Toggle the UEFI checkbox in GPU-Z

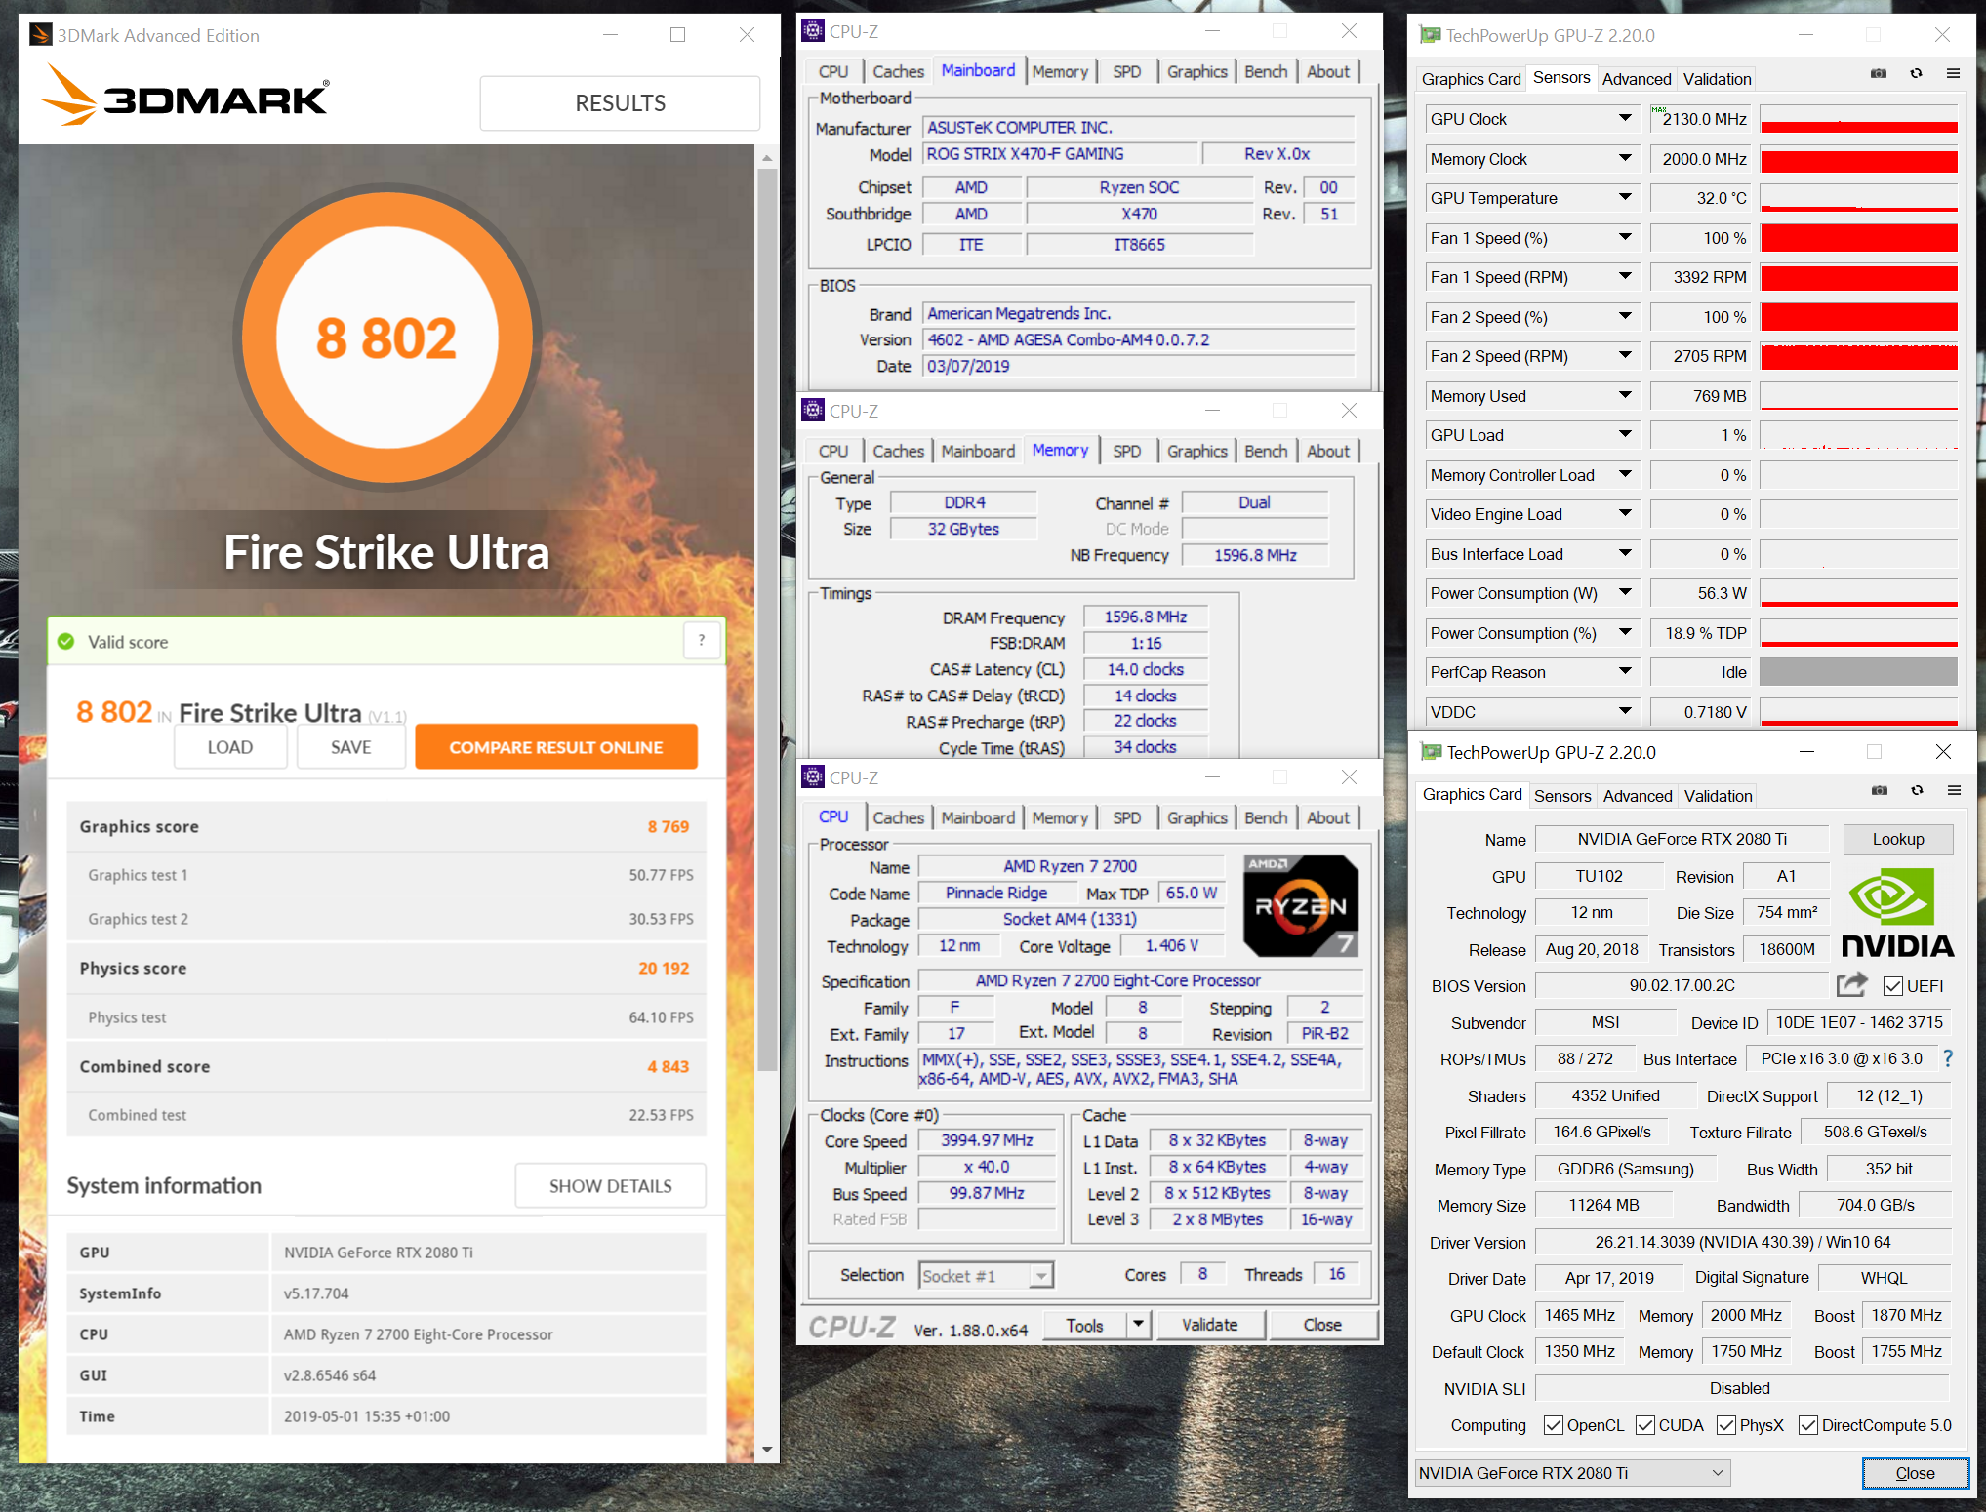point(1893,986)
